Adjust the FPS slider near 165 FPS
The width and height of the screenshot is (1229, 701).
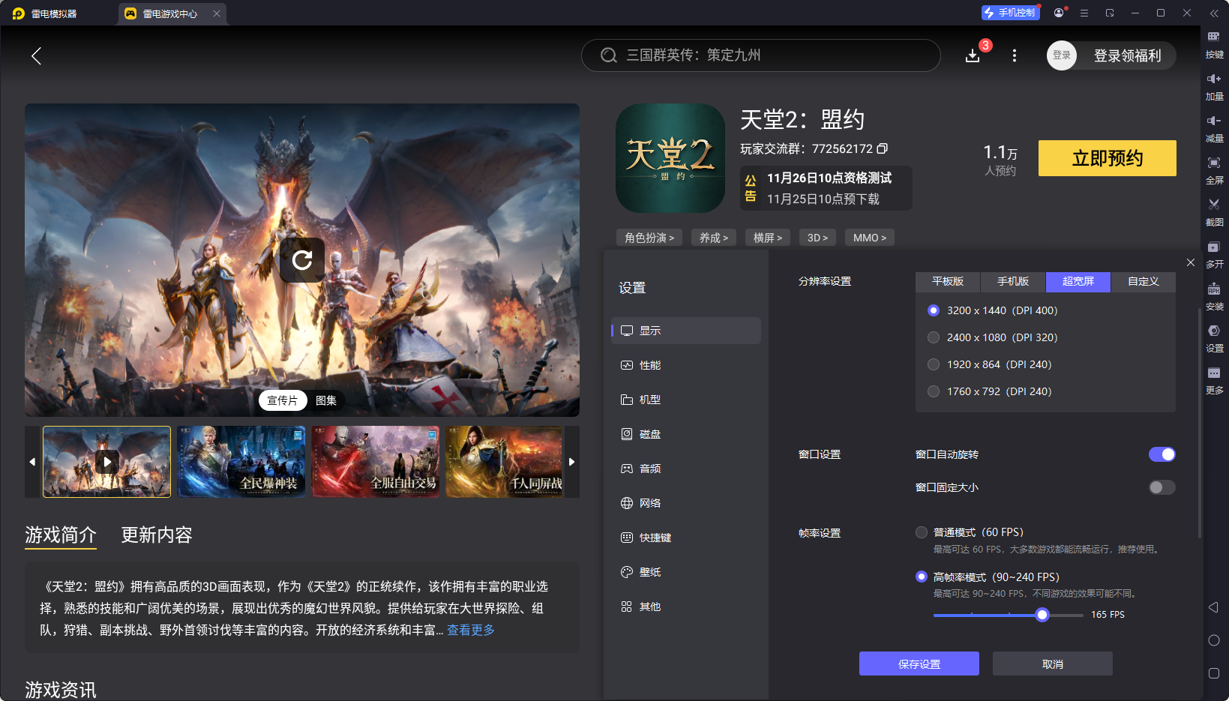[x=1042, y=615]
